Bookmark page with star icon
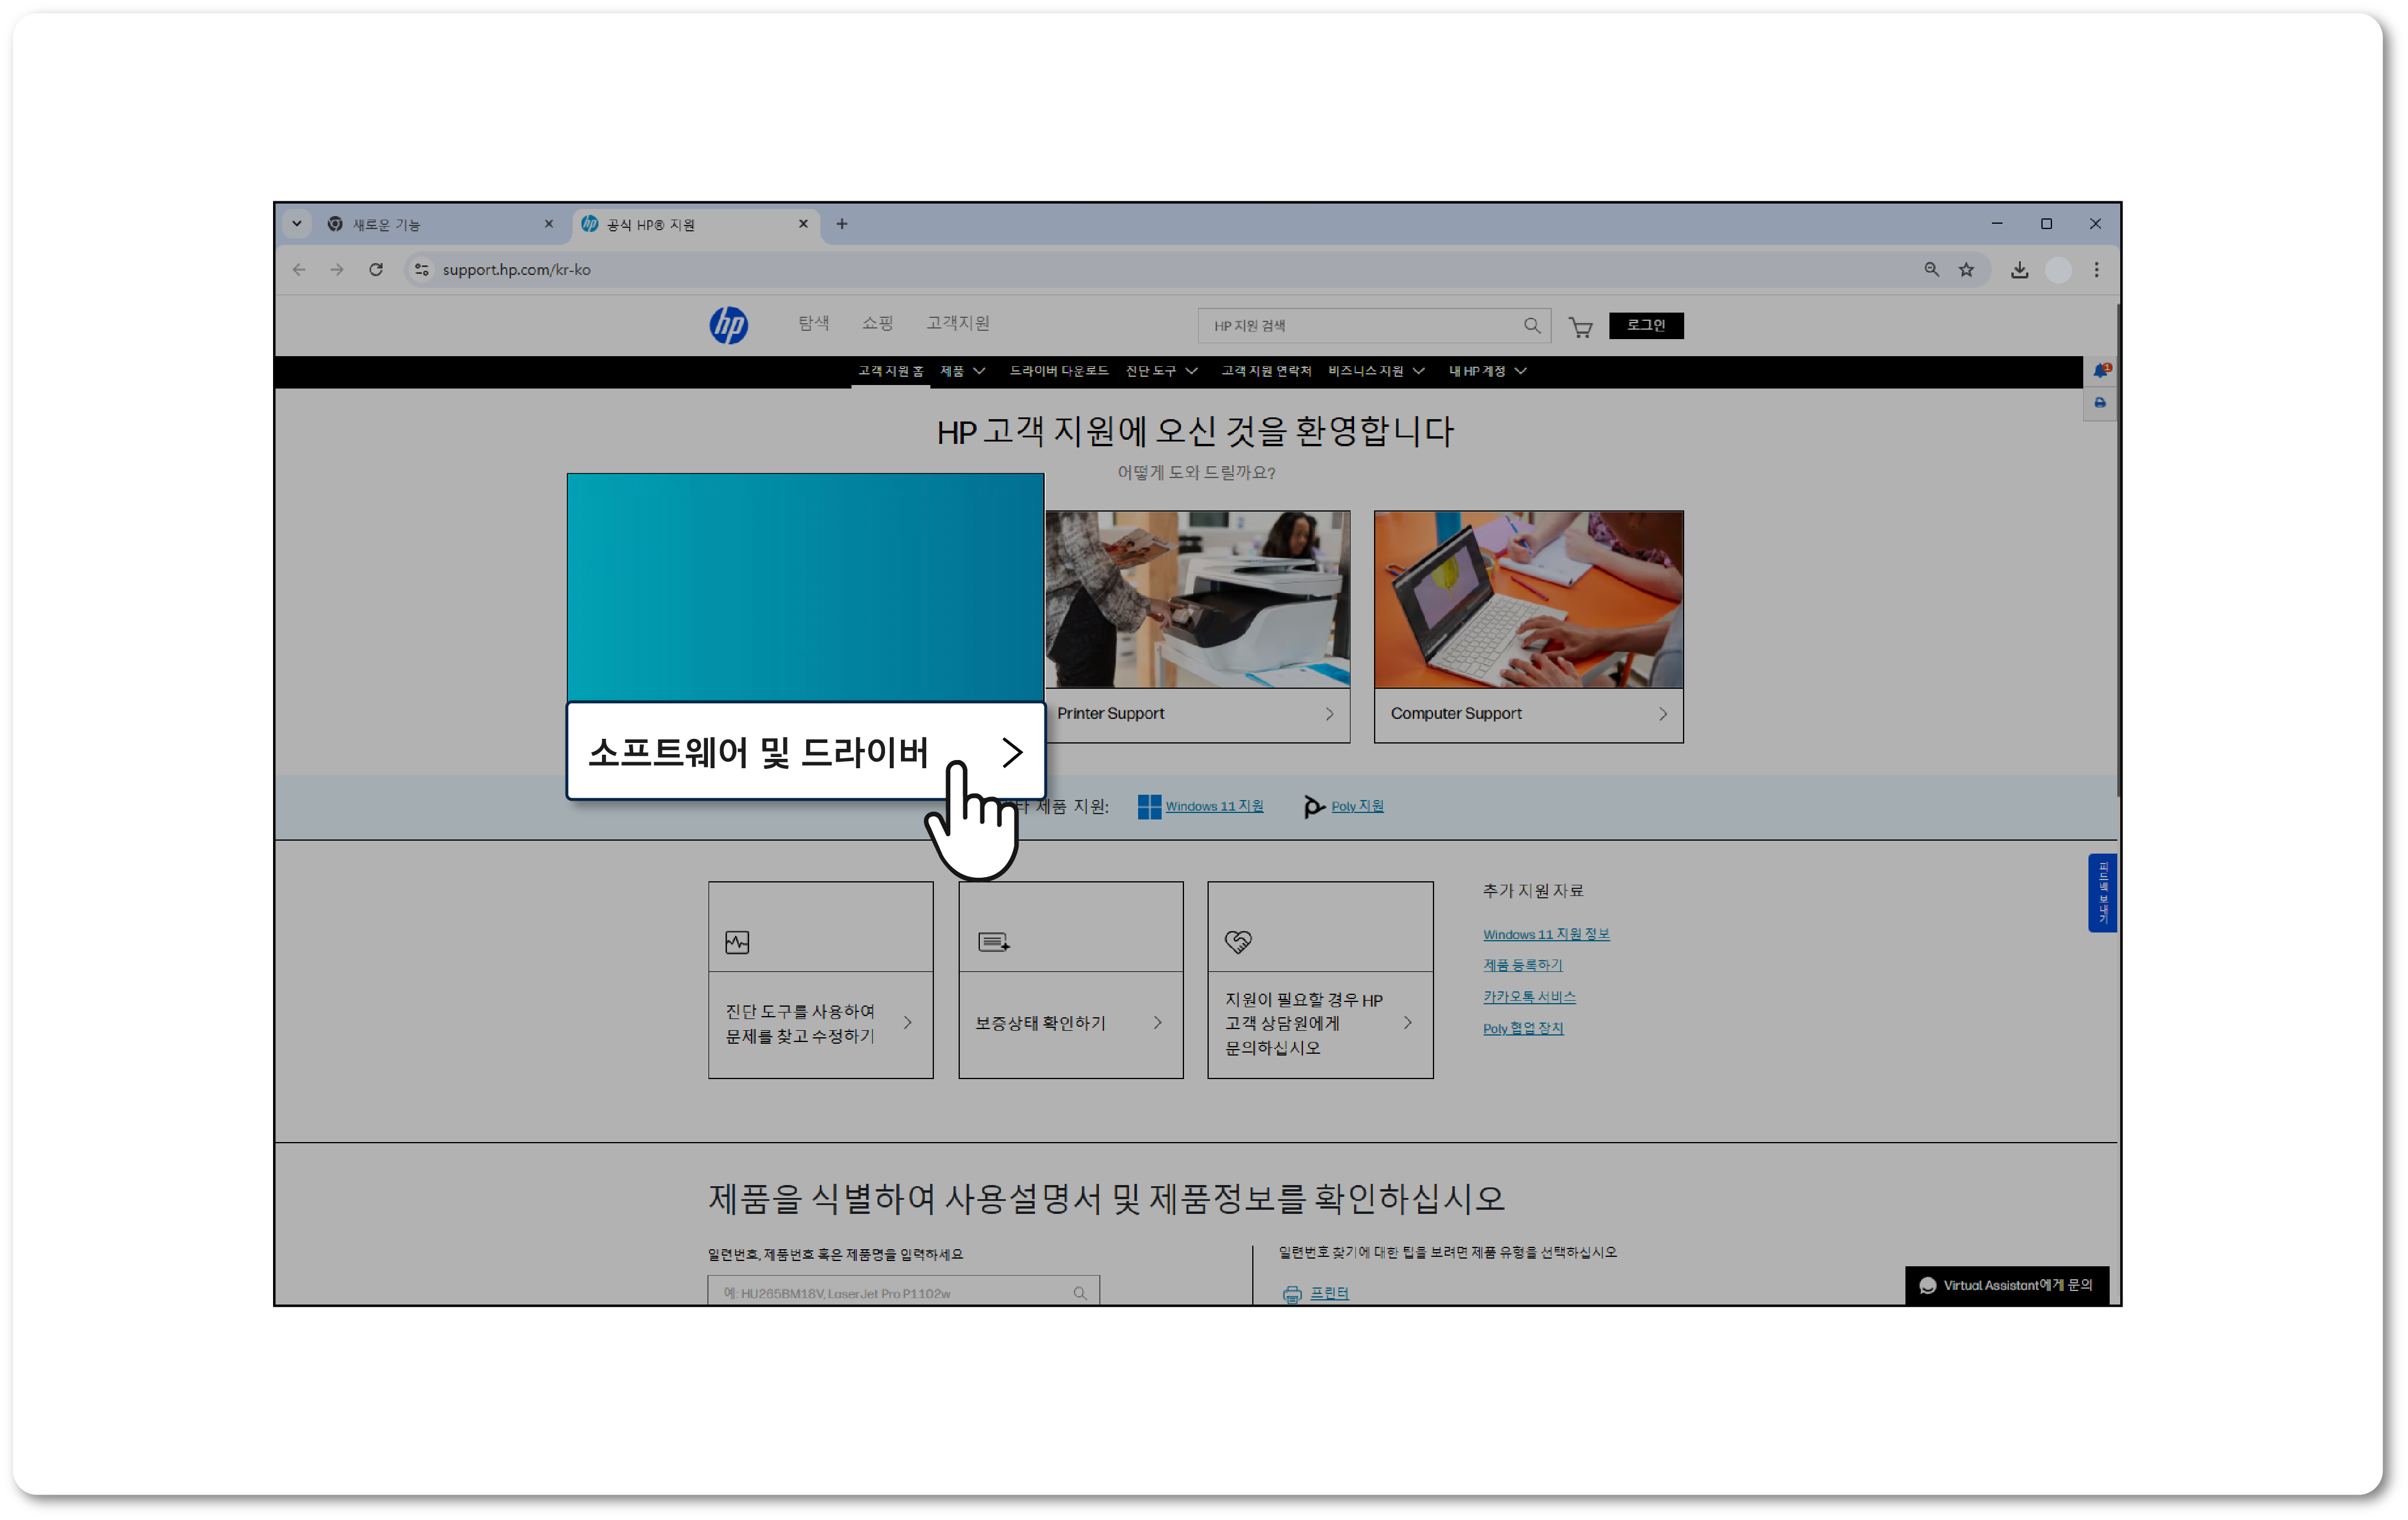 (x=1966, y=269)
